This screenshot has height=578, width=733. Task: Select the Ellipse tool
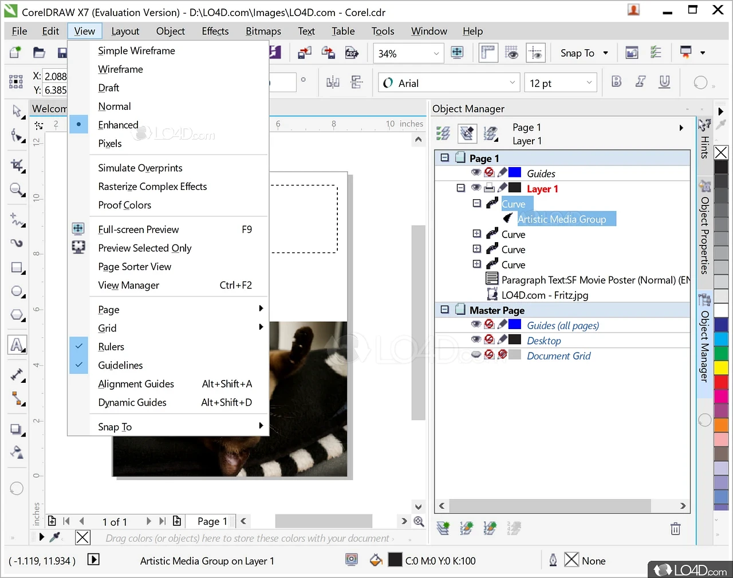coord(17,292)
